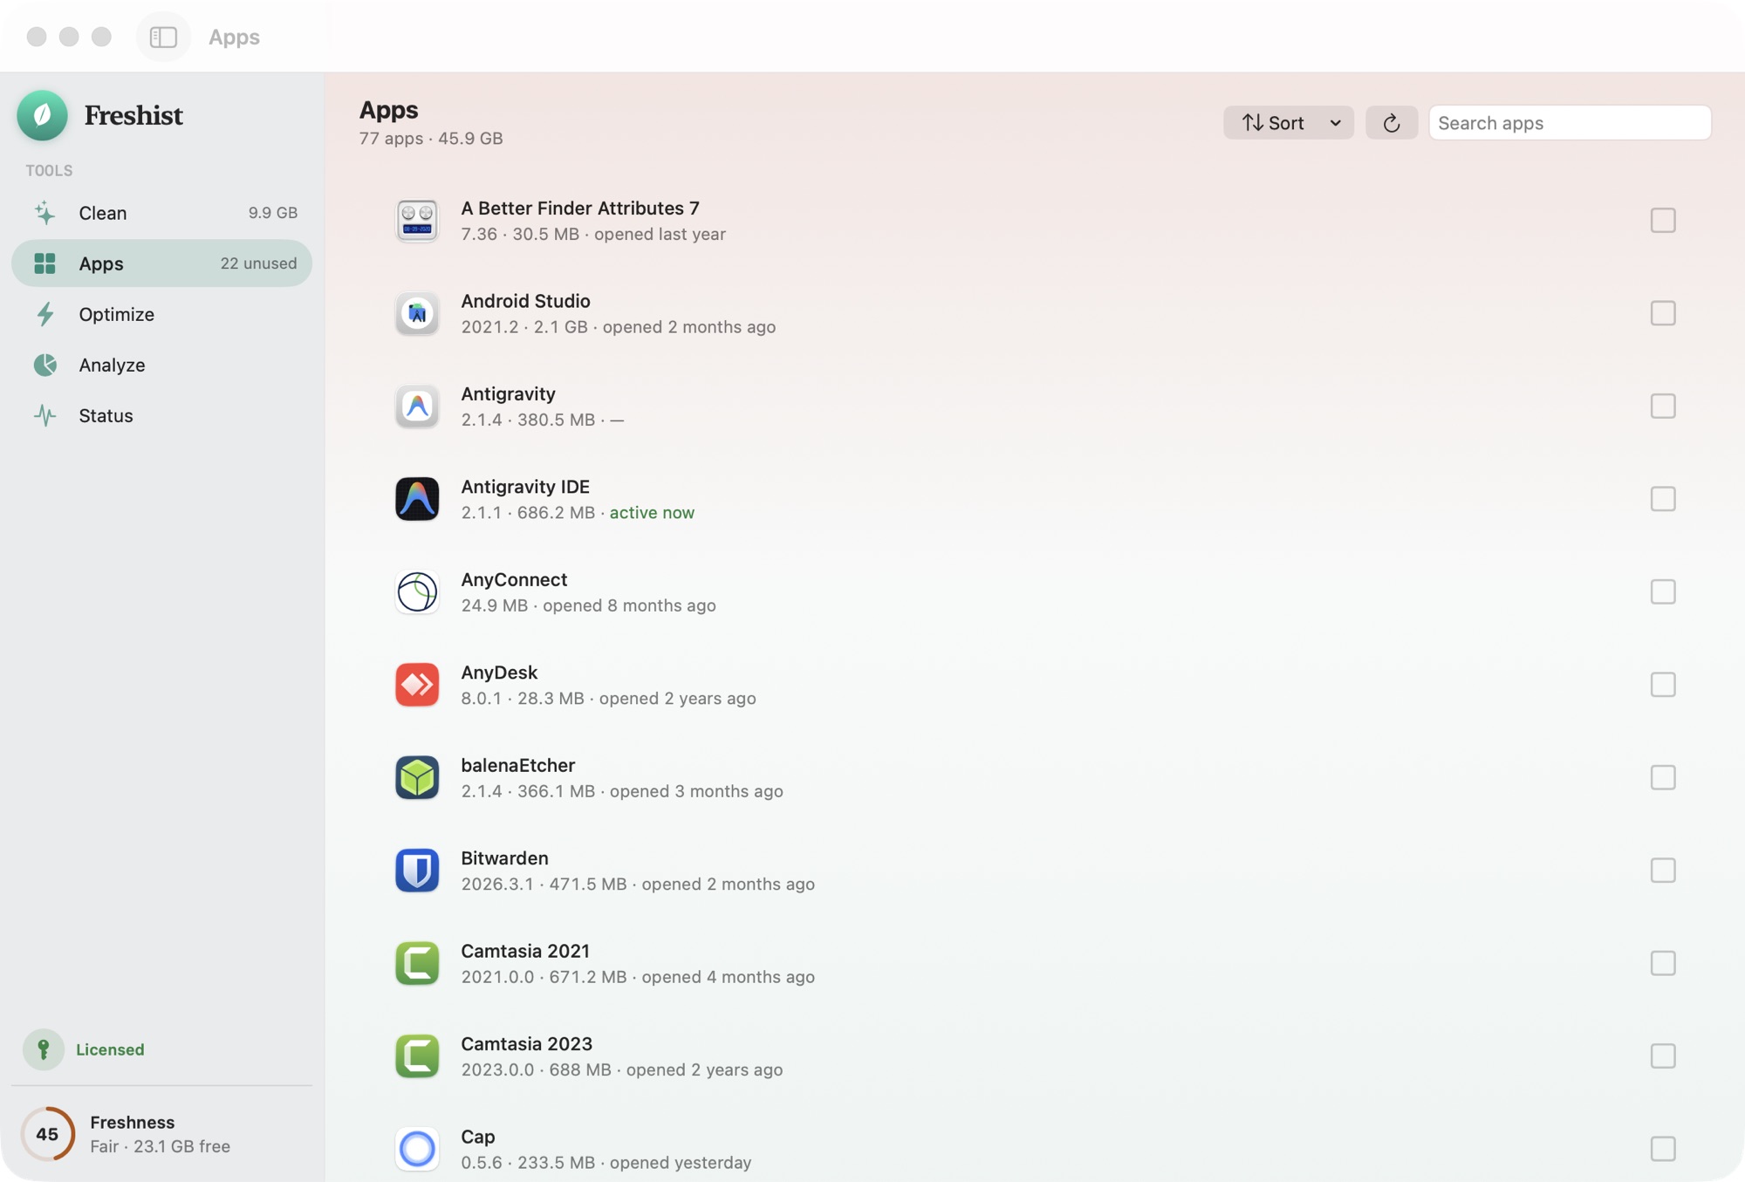Click the Analyze pie chart icon
Viewport: 1745px width, 1182px height.
[x=44, y=365]
